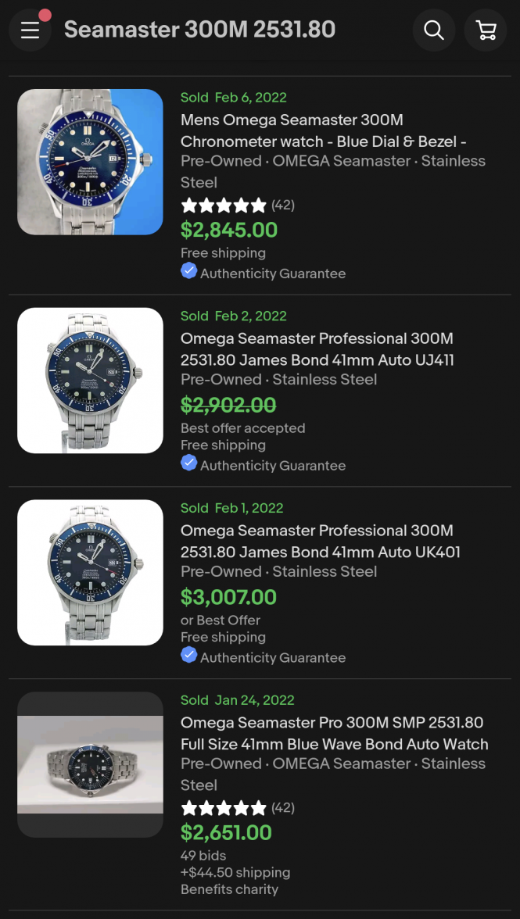The image size is (520, 919).
Task: Open the shopping cart
Action: pos(486,30)
